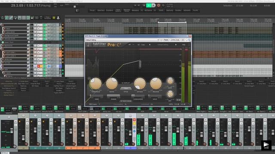Viewport: 275px width, 154px height.
Task: Click the plus button beside the preset box
Action: pos(161,40)
